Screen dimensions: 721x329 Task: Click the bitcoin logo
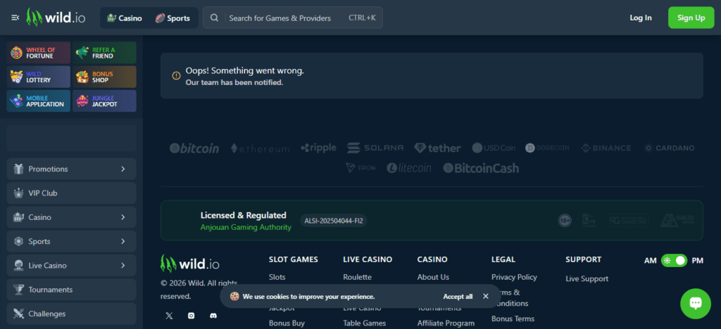194,148
